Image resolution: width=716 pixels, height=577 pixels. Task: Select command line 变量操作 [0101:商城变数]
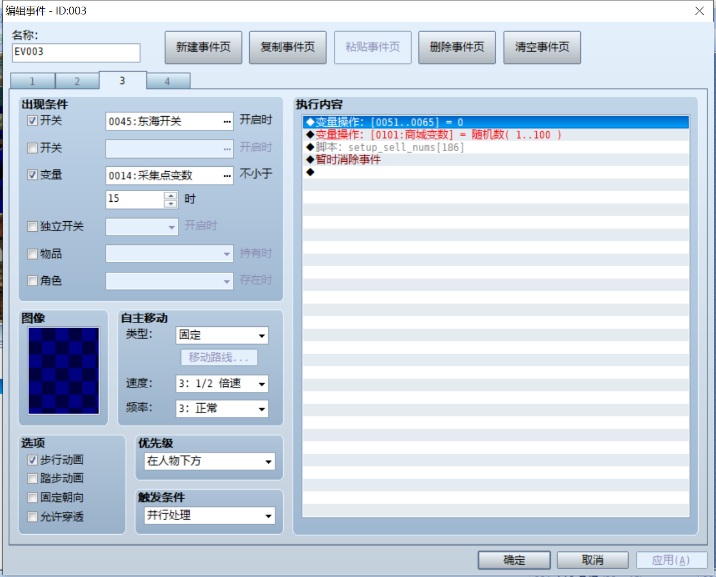pos(496,135)
